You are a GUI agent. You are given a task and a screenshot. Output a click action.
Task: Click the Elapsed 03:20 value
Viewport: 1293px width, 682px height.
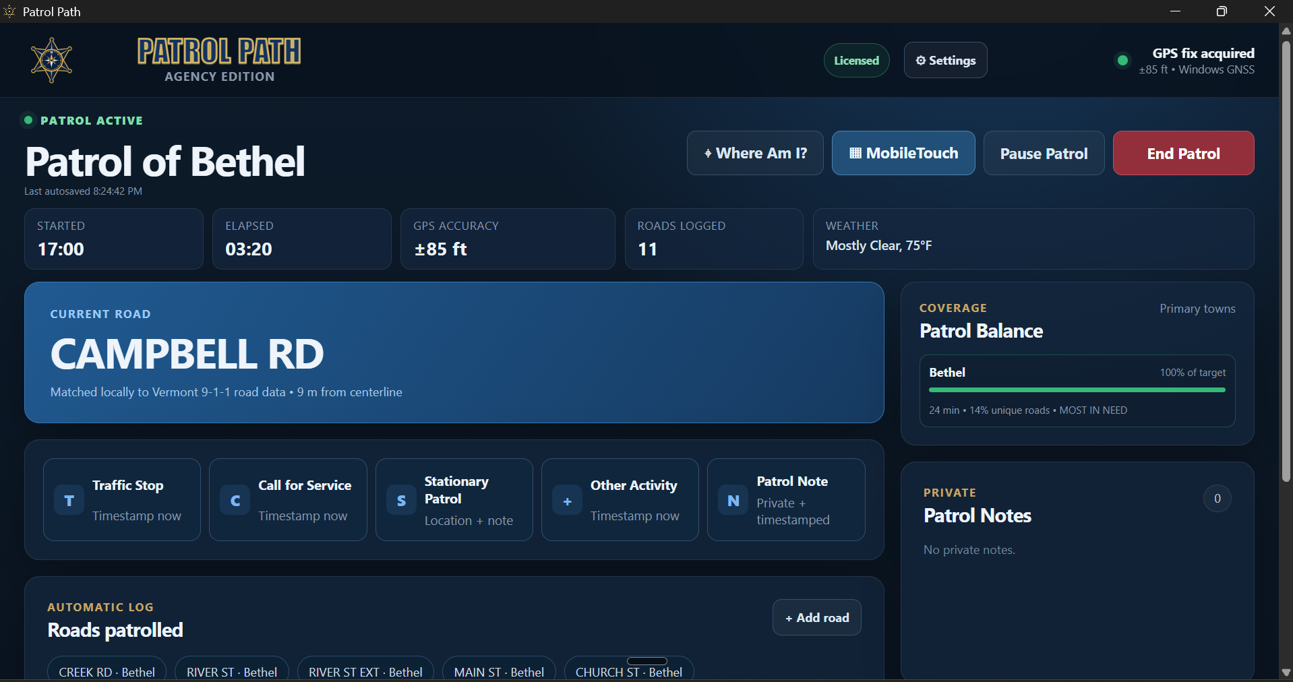coord(249,249)
